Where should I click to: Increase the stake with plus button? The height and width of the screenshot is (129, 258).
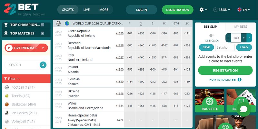[x=244, y=38]
